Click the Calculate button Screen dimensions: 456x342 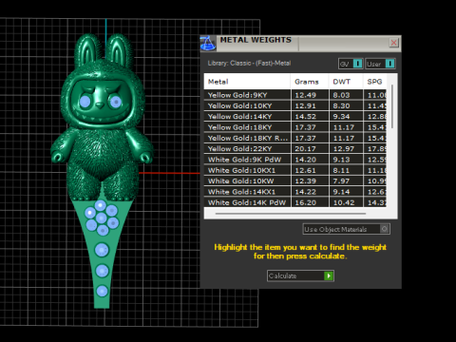(300, 275)
